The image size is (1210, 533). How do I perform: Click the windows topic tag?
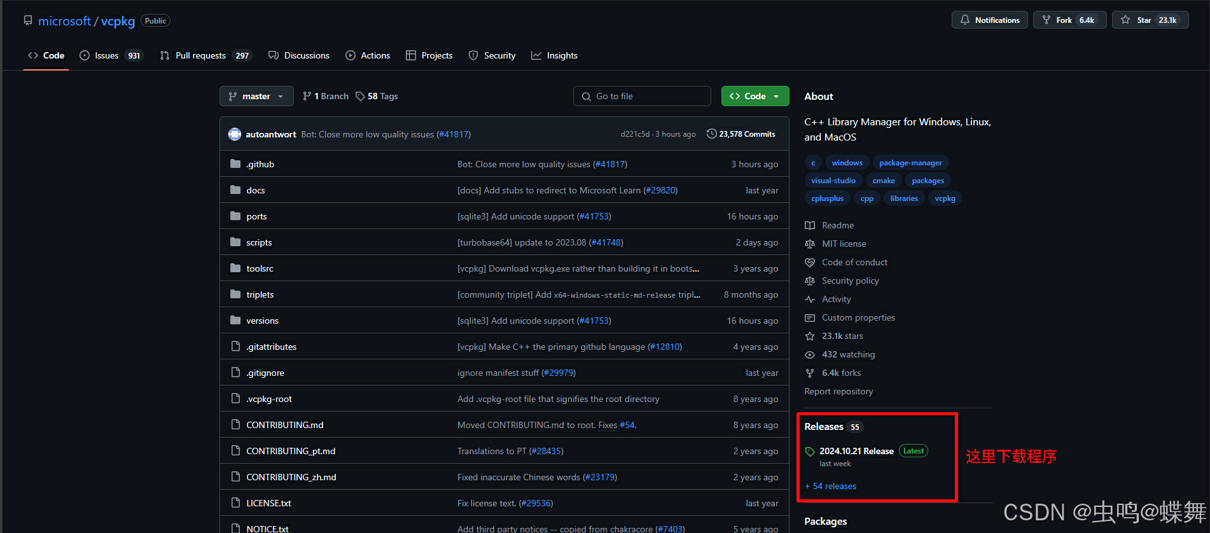[847, 163]
